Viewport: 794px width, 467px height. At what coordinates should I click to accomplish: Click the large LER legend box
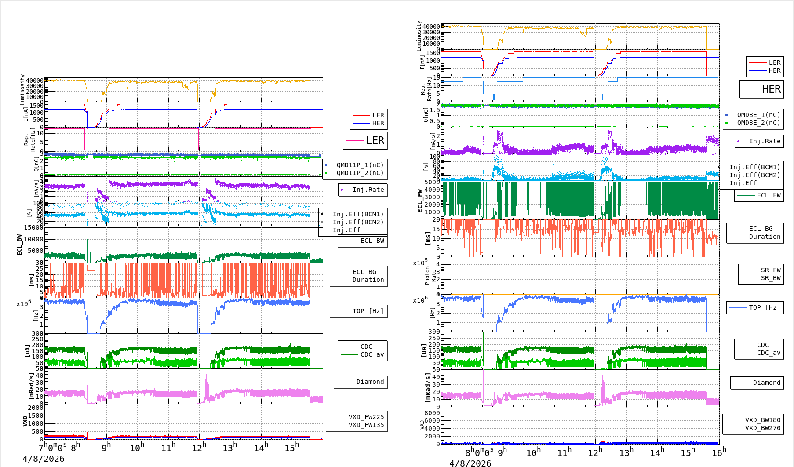(x=365, y=141)
